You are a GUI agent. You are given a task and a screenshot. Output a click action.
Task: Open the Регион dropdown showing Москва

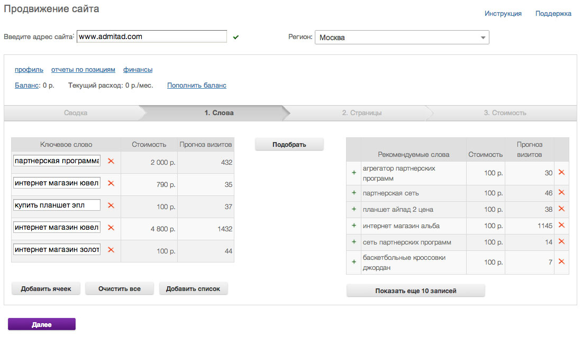coord(402,37)
